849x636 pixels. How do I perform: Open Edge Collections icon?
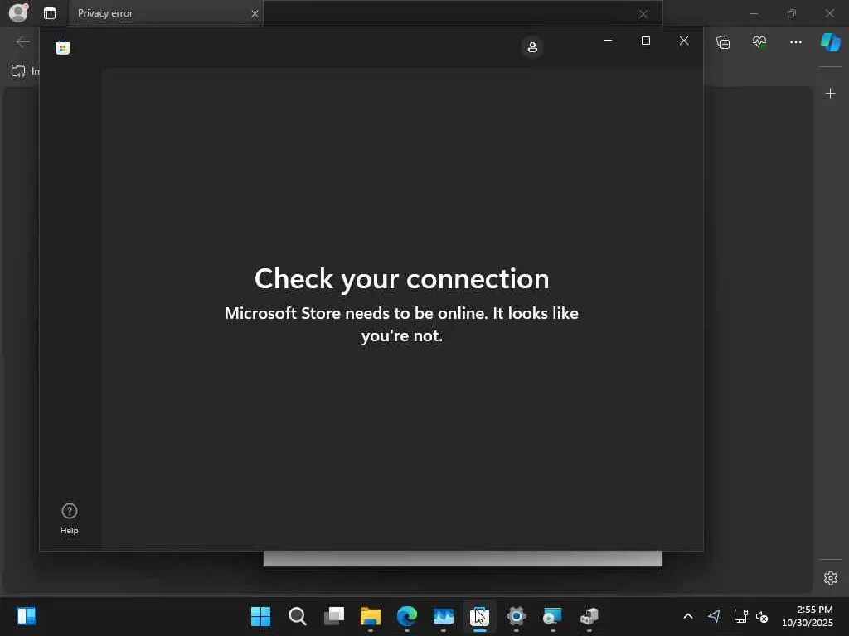coord(723,41)
